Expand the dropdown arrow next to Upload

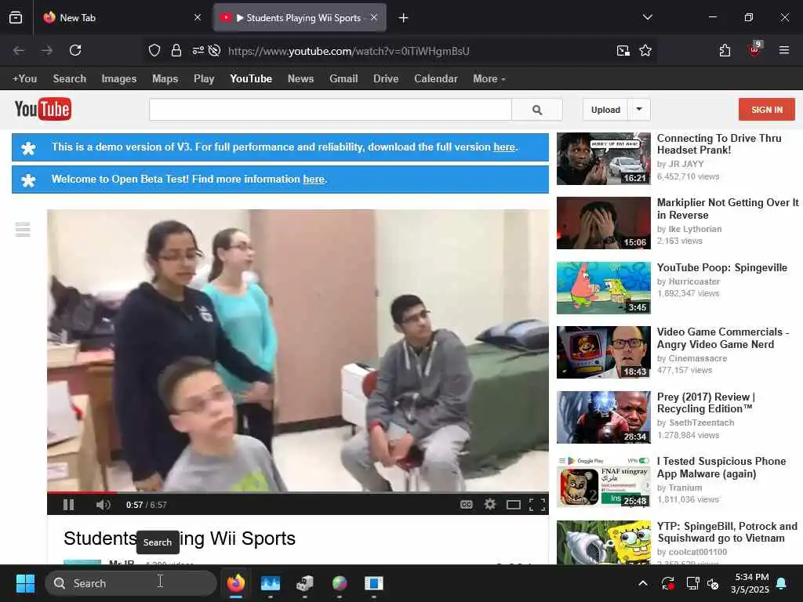[639, 110]
